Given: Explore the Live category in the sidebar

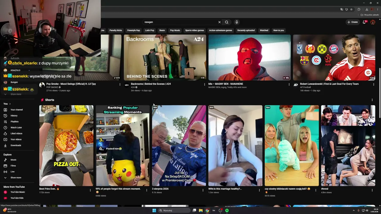Looking at the screenshot, I should (x=13, y=172).
